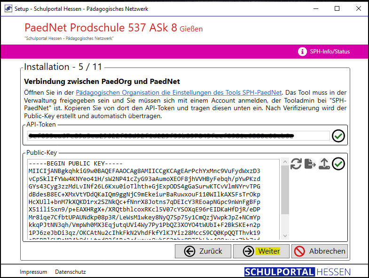Focus the API-Token input field
This screenshot has height=278, width=369.
pos(178,135)
